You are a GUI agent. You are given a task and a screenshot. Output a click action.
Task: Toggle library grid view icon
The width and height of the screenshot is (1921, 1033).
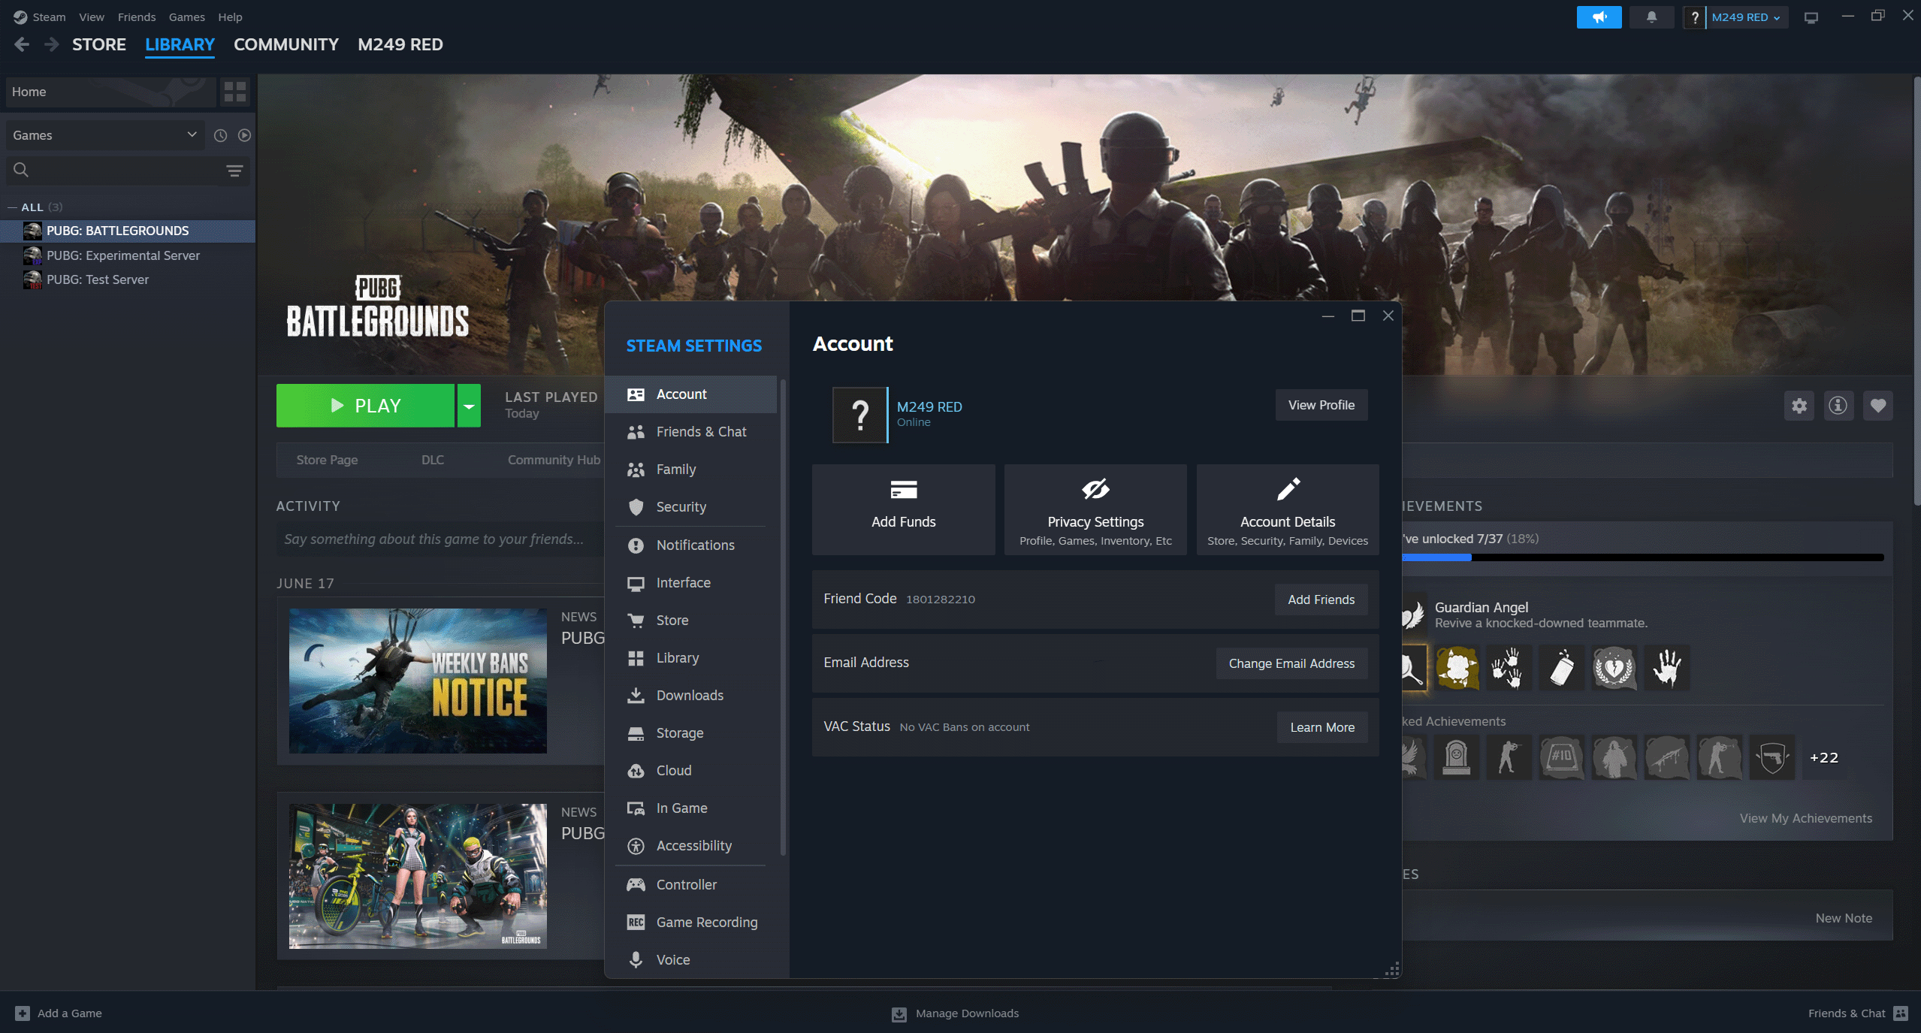[x=235, y=92]
